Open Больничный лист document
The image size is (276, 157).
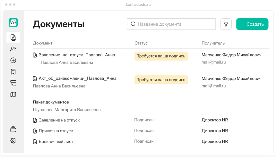[x=56, y=142]
